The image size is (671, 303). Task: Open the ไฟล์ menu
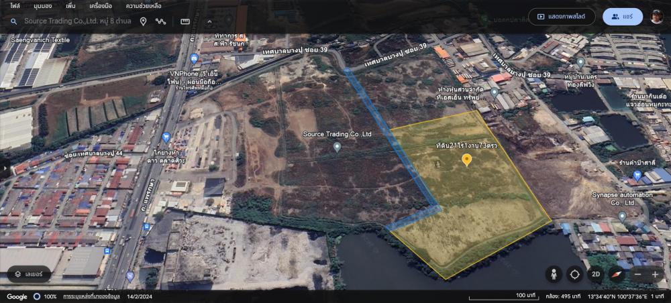pos(15,6)
